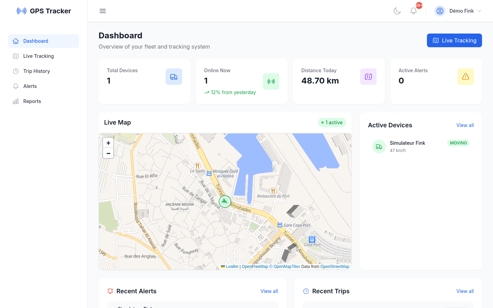Select the green vehicle marker on map
This screenshot has height=308, width=493.
225,202
